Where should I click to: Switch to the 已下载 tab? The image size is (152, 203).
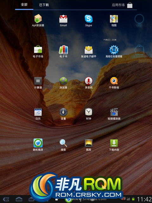coord(44,5)
